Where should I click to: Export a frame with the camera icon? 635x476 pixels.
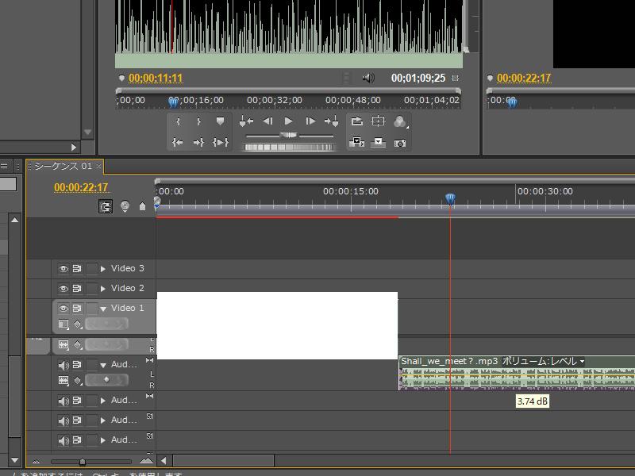(400, 144)
